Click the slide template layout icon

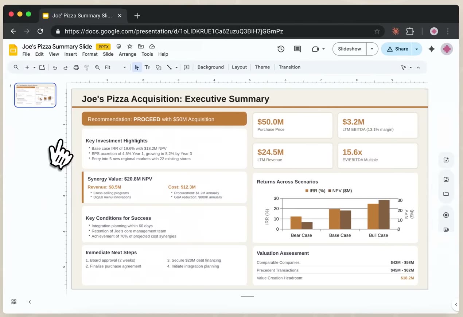42,67
